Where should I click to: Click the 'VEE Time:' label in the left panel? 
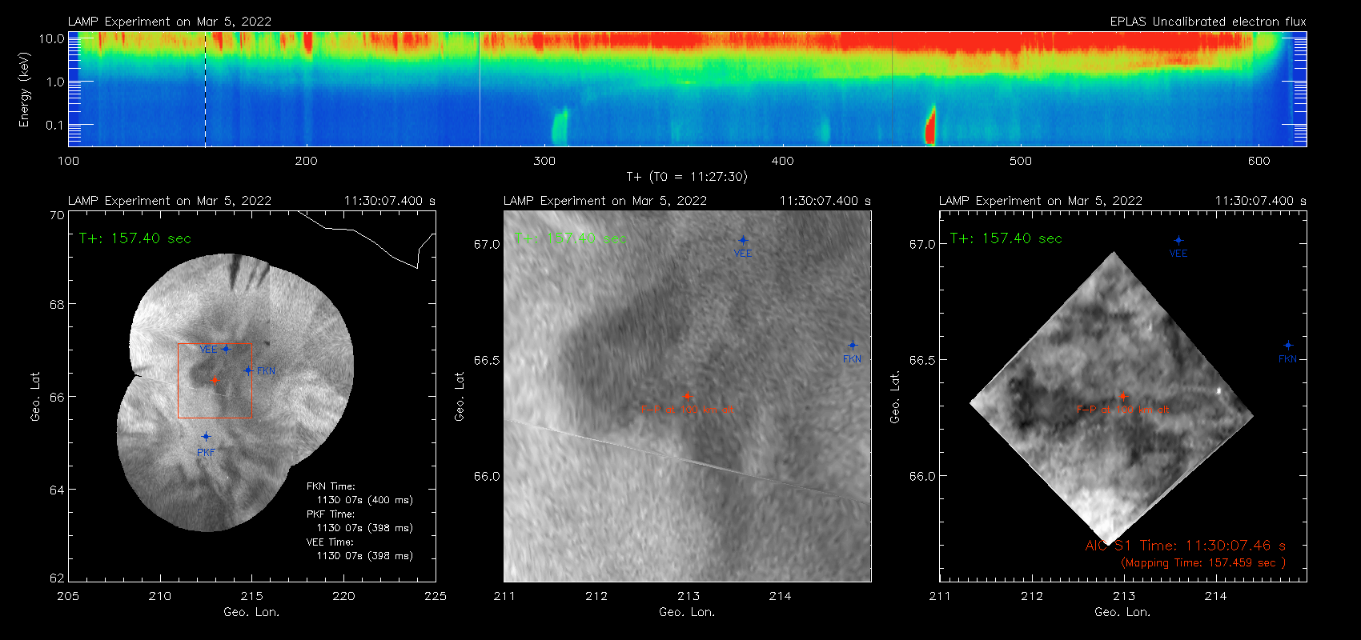click(x=331, y=542)
